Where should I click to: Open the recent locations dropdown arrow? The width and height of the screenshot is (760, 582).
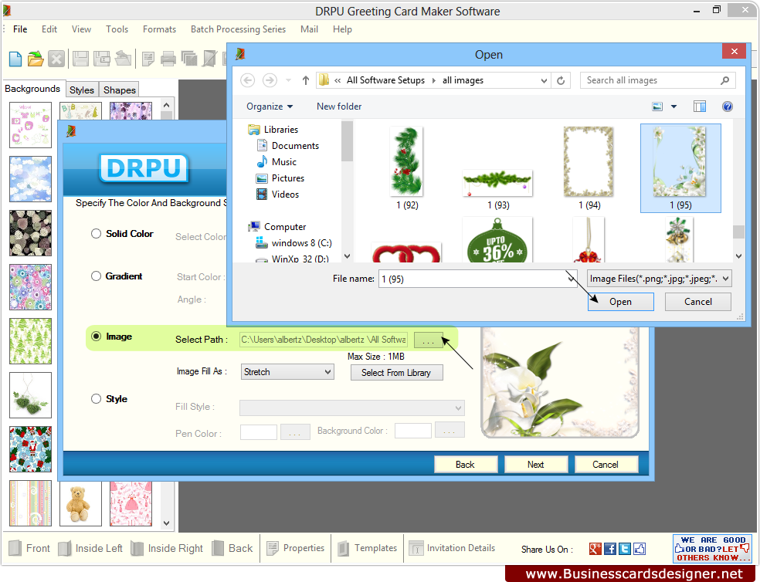(x=288, y=80)
